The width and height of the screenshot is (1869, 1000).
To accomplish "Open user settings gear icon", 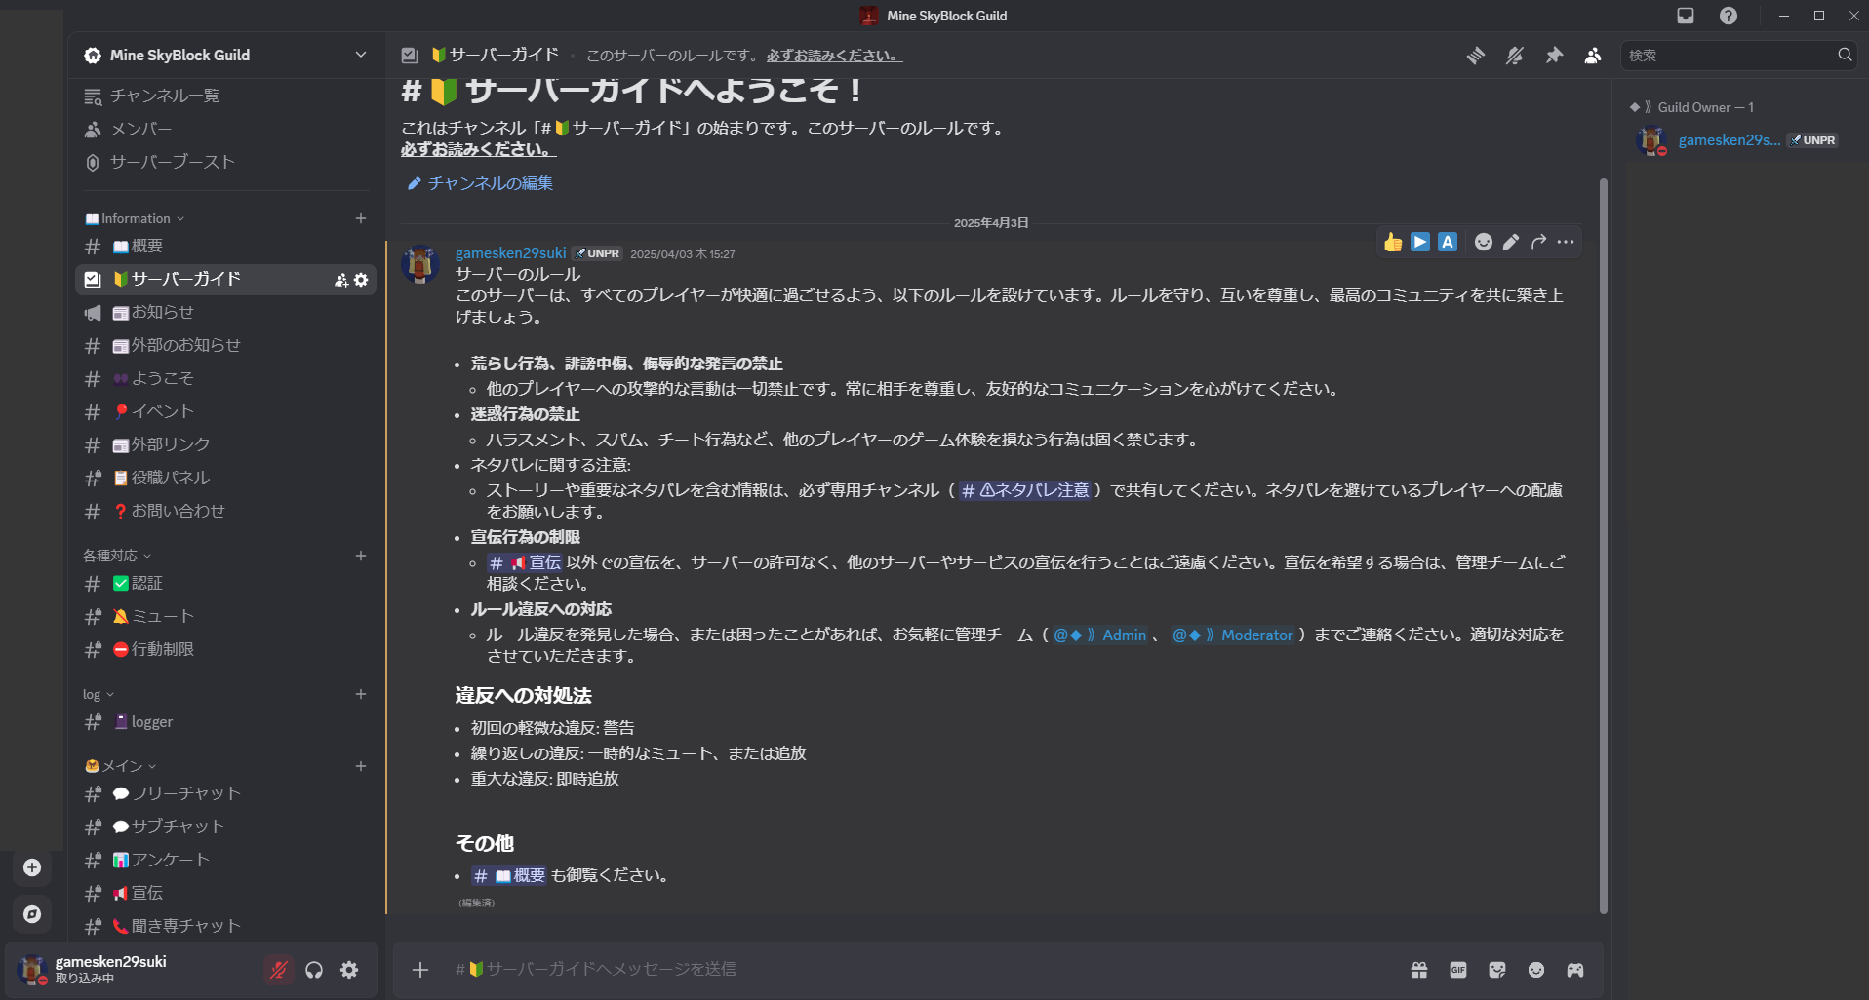I will coord(349,970).
